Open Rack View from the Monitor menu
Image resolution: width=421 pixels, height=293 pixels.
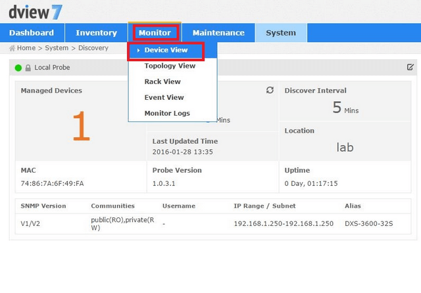(162, 81)
